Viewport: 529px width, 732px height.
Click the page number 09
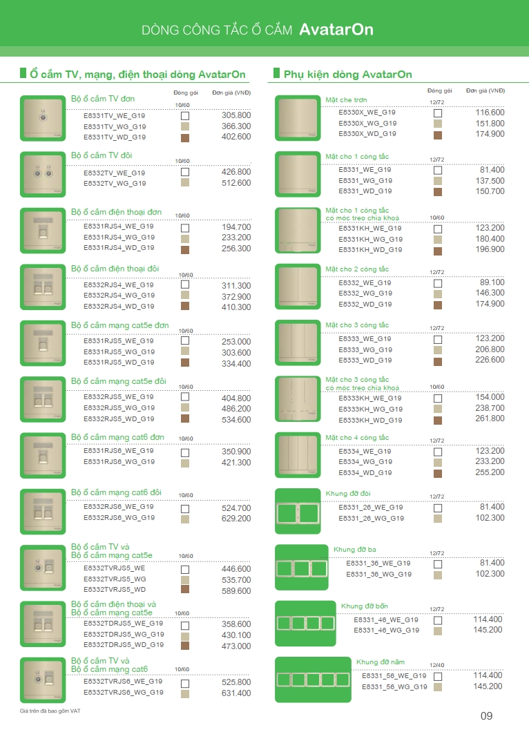click(x=486, y=715)
